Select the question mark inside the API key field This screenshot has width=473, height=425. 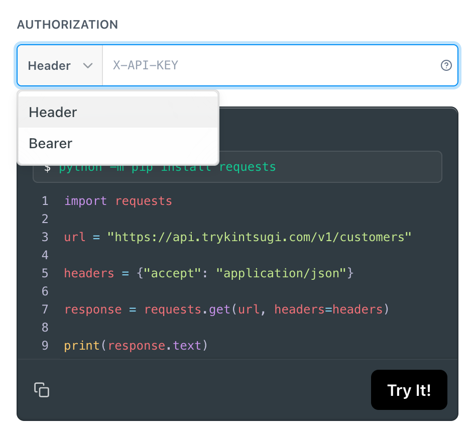(446, 65)
